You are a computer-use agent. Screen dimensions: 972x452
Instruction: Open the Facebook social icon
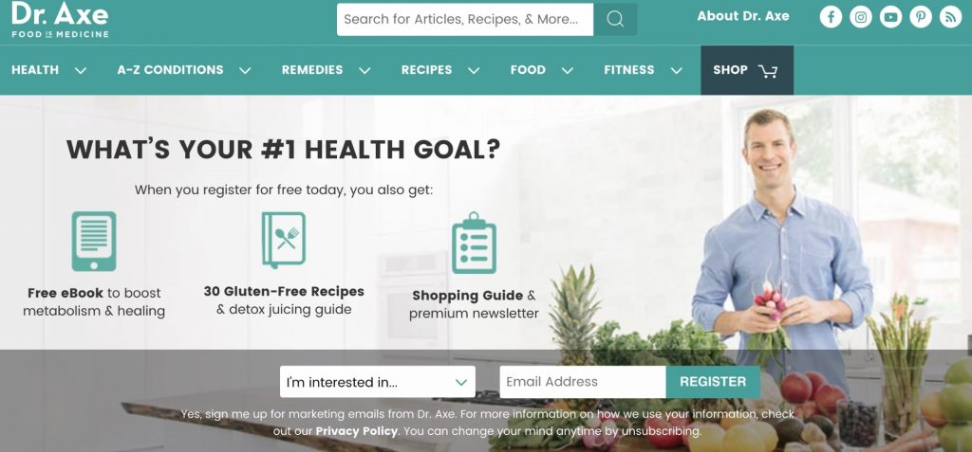(x=831, y=17)
